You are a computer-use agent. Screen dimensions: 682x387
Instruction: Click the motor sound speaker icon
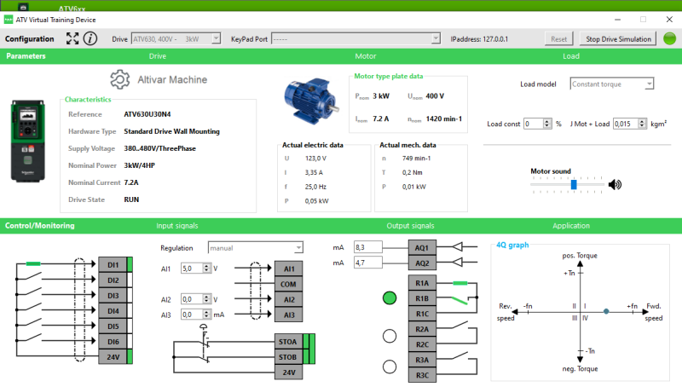(x=615, y=184)
